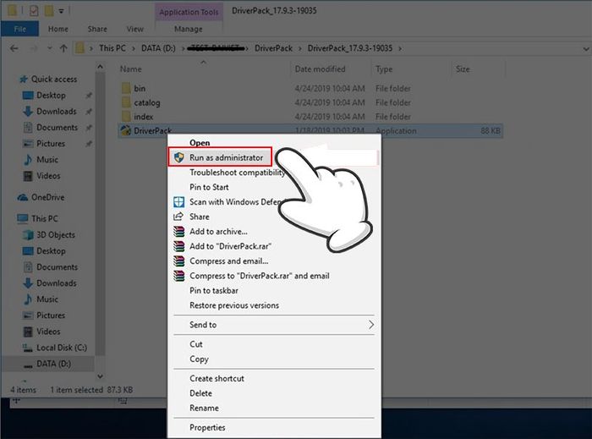Open Quick access in navigation pane

point(54,79)
